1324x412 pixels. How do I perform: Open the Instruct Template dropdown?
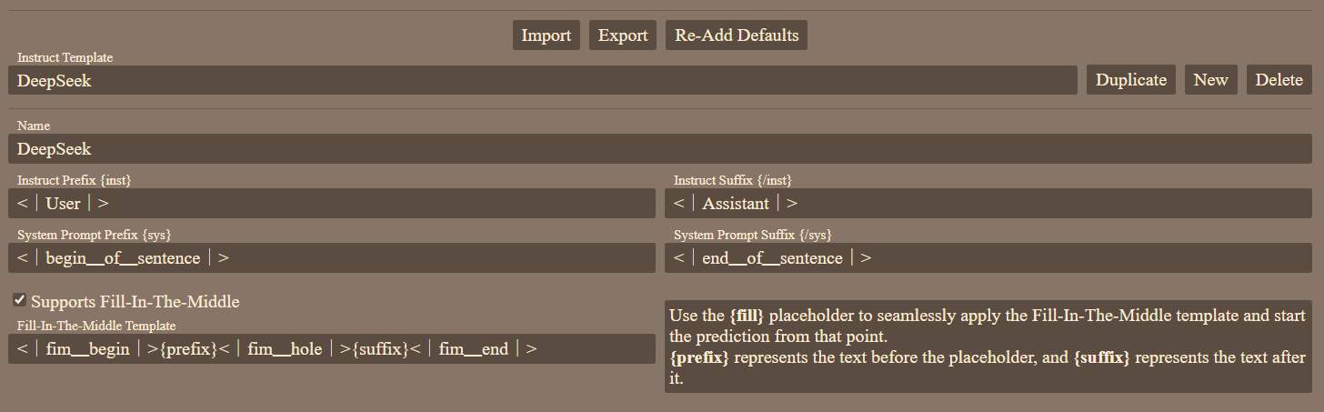[543, 80]
